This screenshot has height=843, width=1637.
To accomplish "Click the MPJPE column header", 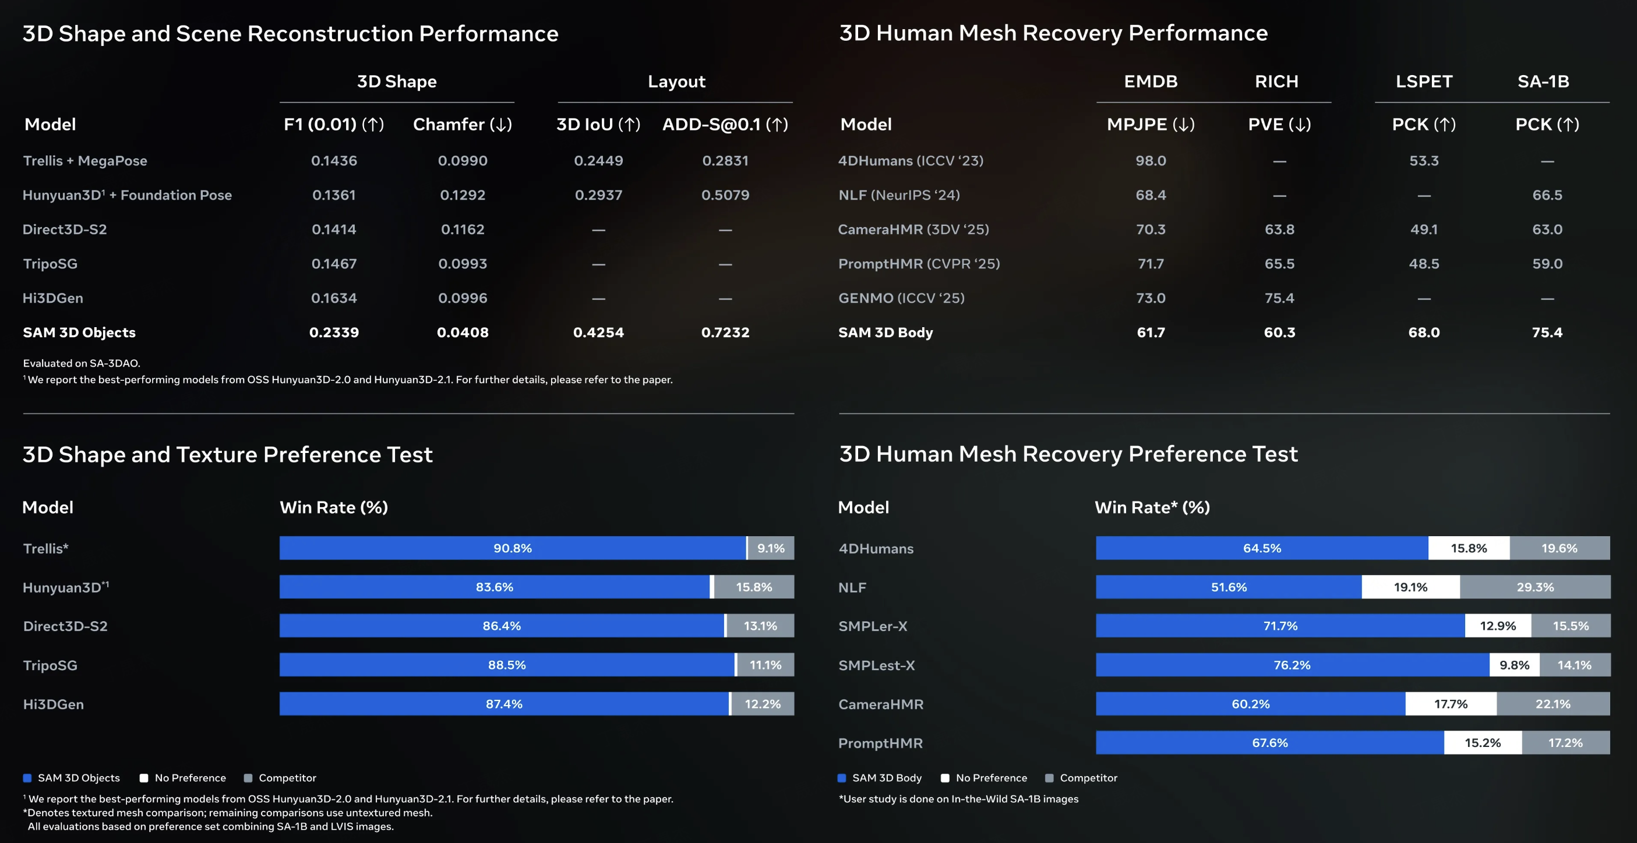I will tap(1150, 125).
